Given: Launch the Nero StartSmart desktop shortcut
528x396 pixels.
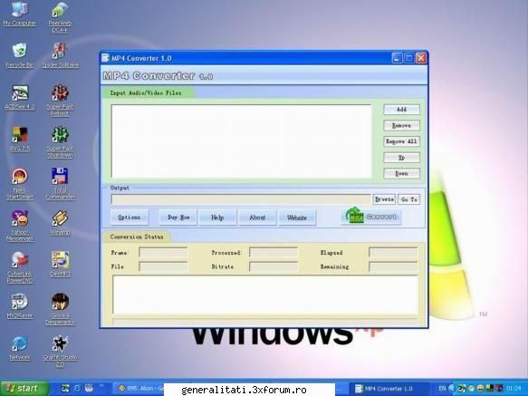Looking at the screenshot, I should pyautogui.click(x=20, y=184).
